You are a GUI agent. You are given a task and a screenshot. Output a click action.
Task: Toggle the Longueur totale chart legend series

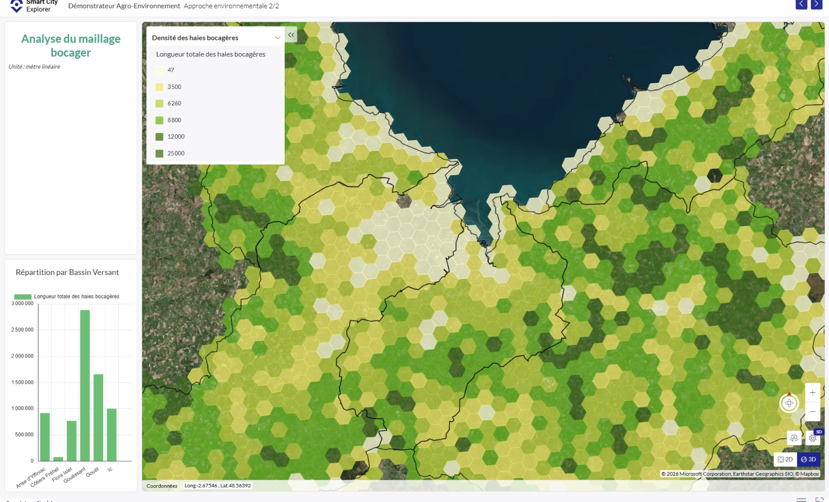(x=66, y=297)
